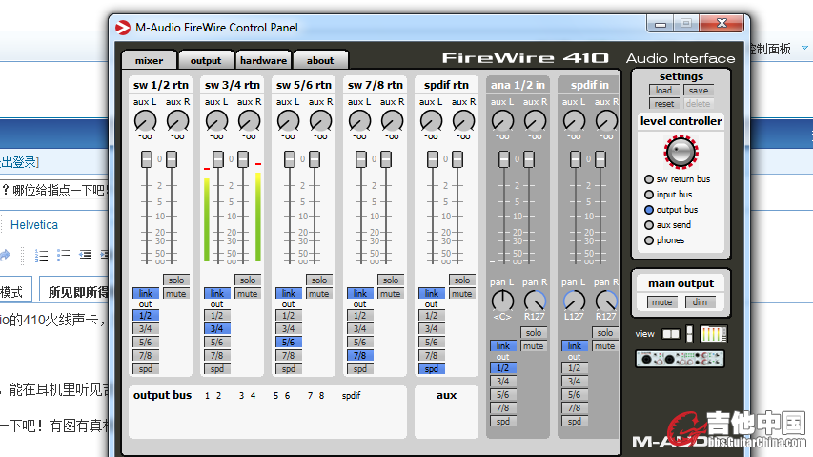The height and width of the screenshot is (457, 813).
Task: Click aux L knob on ana 1/2 in
Action: tap(502, 121)
